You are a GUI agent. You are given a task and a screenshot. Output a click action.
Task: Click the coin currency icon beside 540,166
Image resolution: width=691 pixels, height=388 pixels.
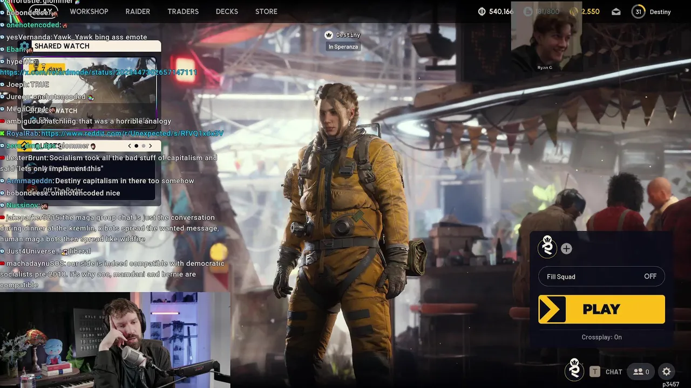point(482,11)
